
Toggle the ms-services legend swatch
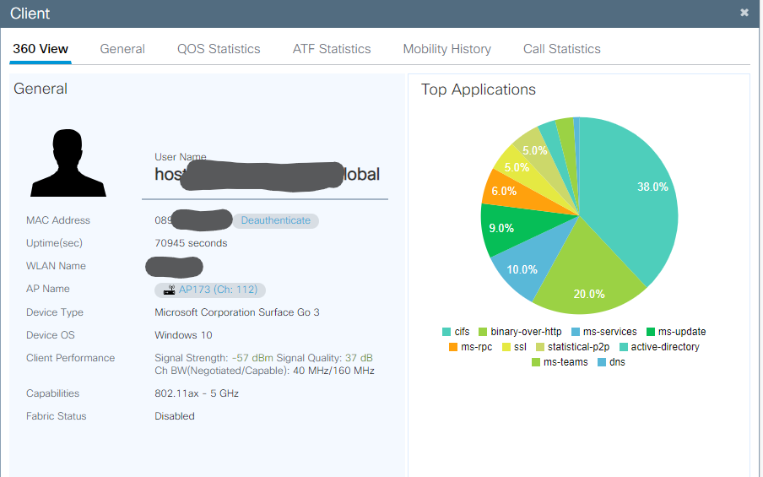(575, 332)
